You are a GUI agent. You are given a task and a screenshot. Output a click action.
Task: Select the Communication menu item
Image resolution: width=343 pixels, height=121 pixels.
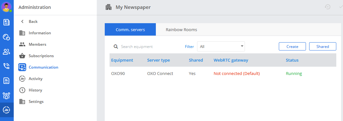[x=43, y=67]
